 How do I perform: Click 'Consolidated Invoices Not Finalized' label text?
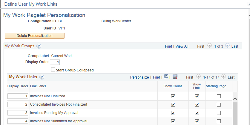coord(59,104)
